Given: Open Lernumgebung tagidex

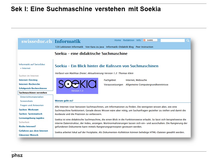Looking at the screenshot, I should [31, 118].
